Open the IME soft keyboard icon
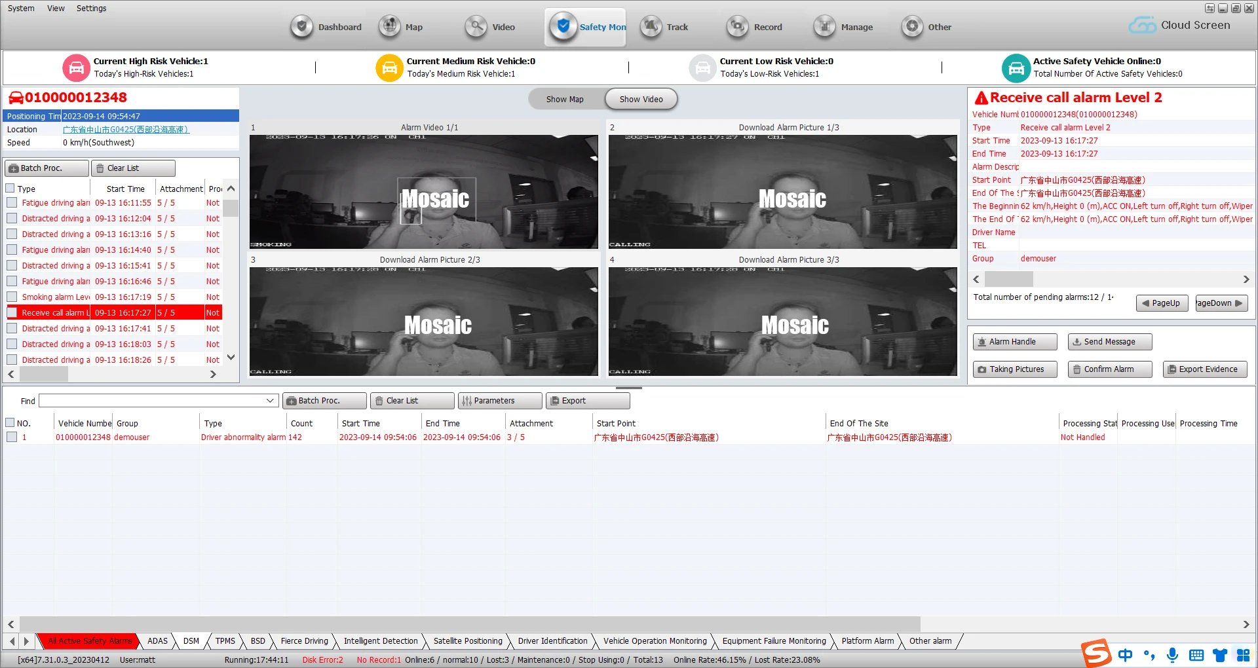 pyautogui.click(x=1196, y=655)
